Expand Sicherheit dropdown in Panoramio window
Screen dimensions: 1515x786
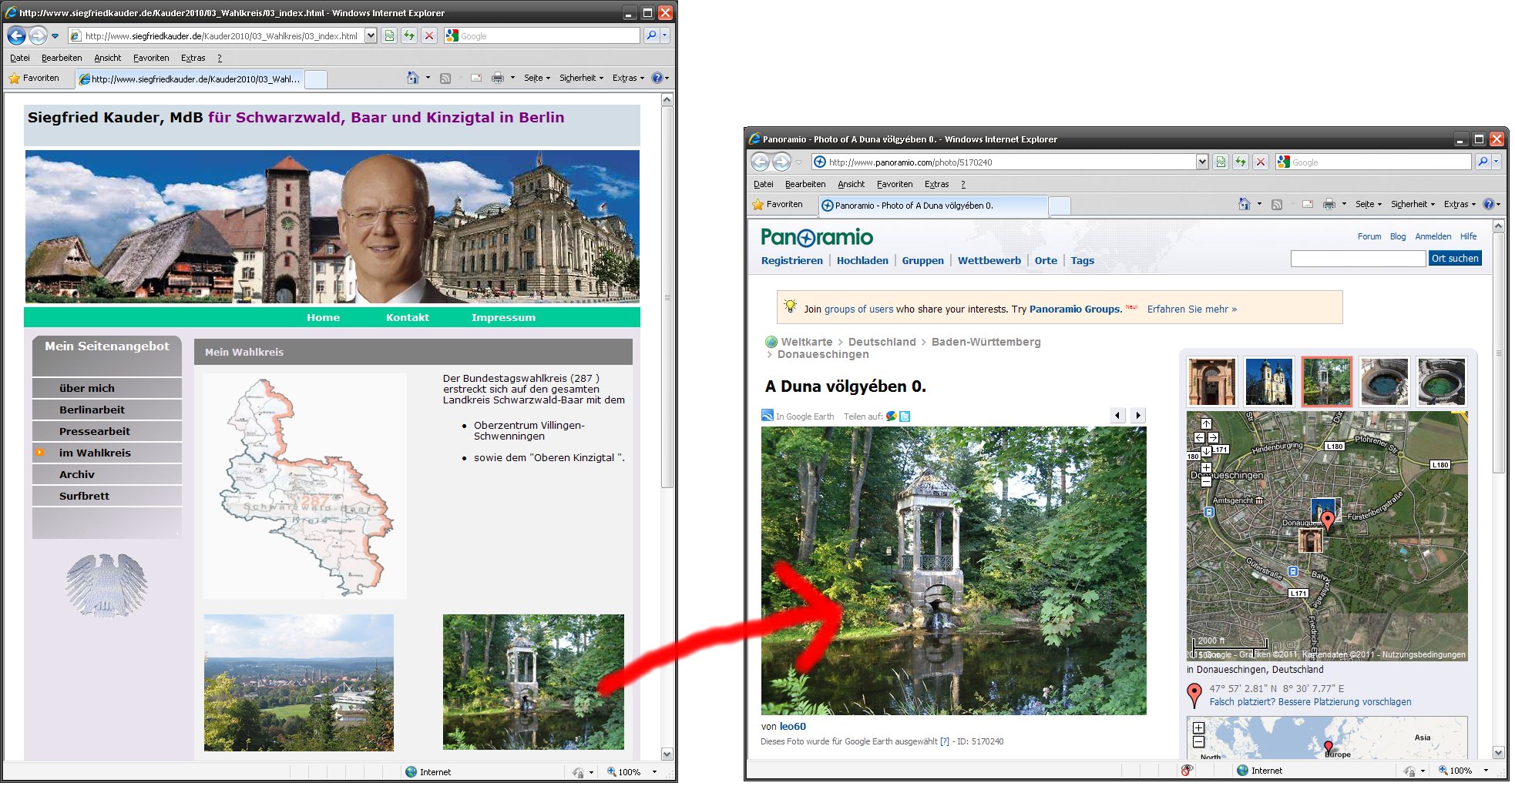tap(1413, 204)
